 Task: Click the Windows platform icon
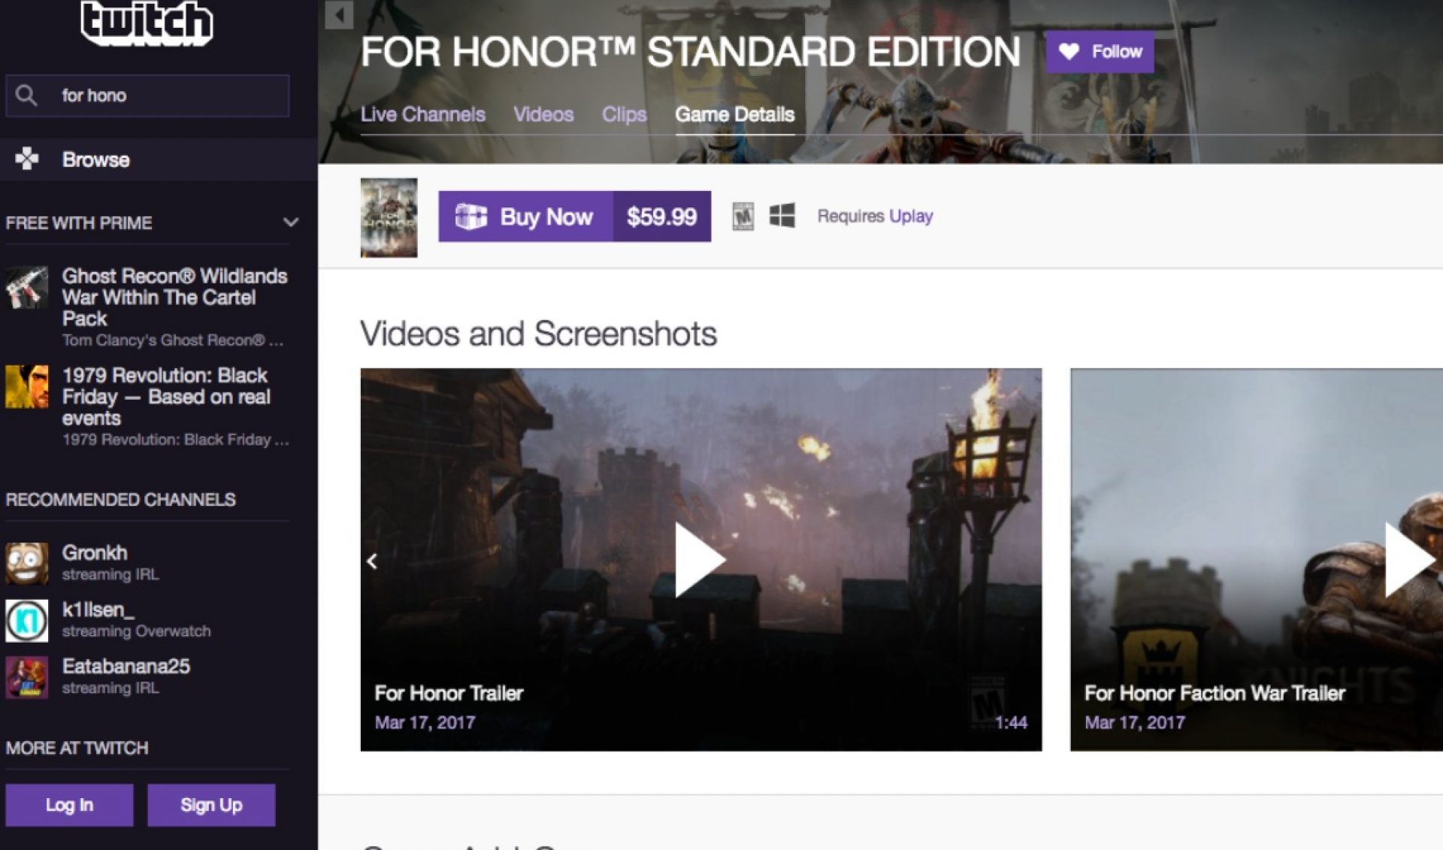click(783, 216)
